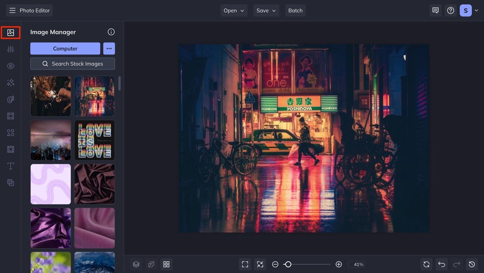Select the lavender wavy pattern thumbnail
The image size is (484, 273).
click(51, 184)
